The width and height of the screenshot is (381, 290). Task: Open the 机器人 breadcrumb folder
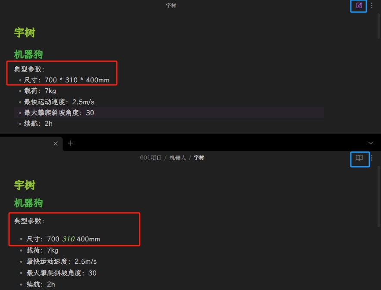(x=178, y=158)
